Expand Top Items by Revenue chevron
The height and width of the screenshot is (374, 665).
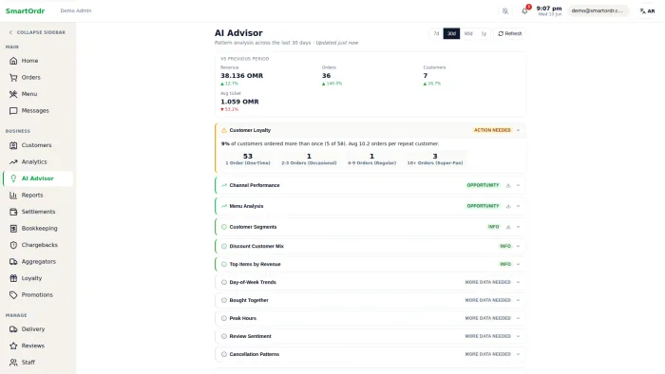click(518, 264)
